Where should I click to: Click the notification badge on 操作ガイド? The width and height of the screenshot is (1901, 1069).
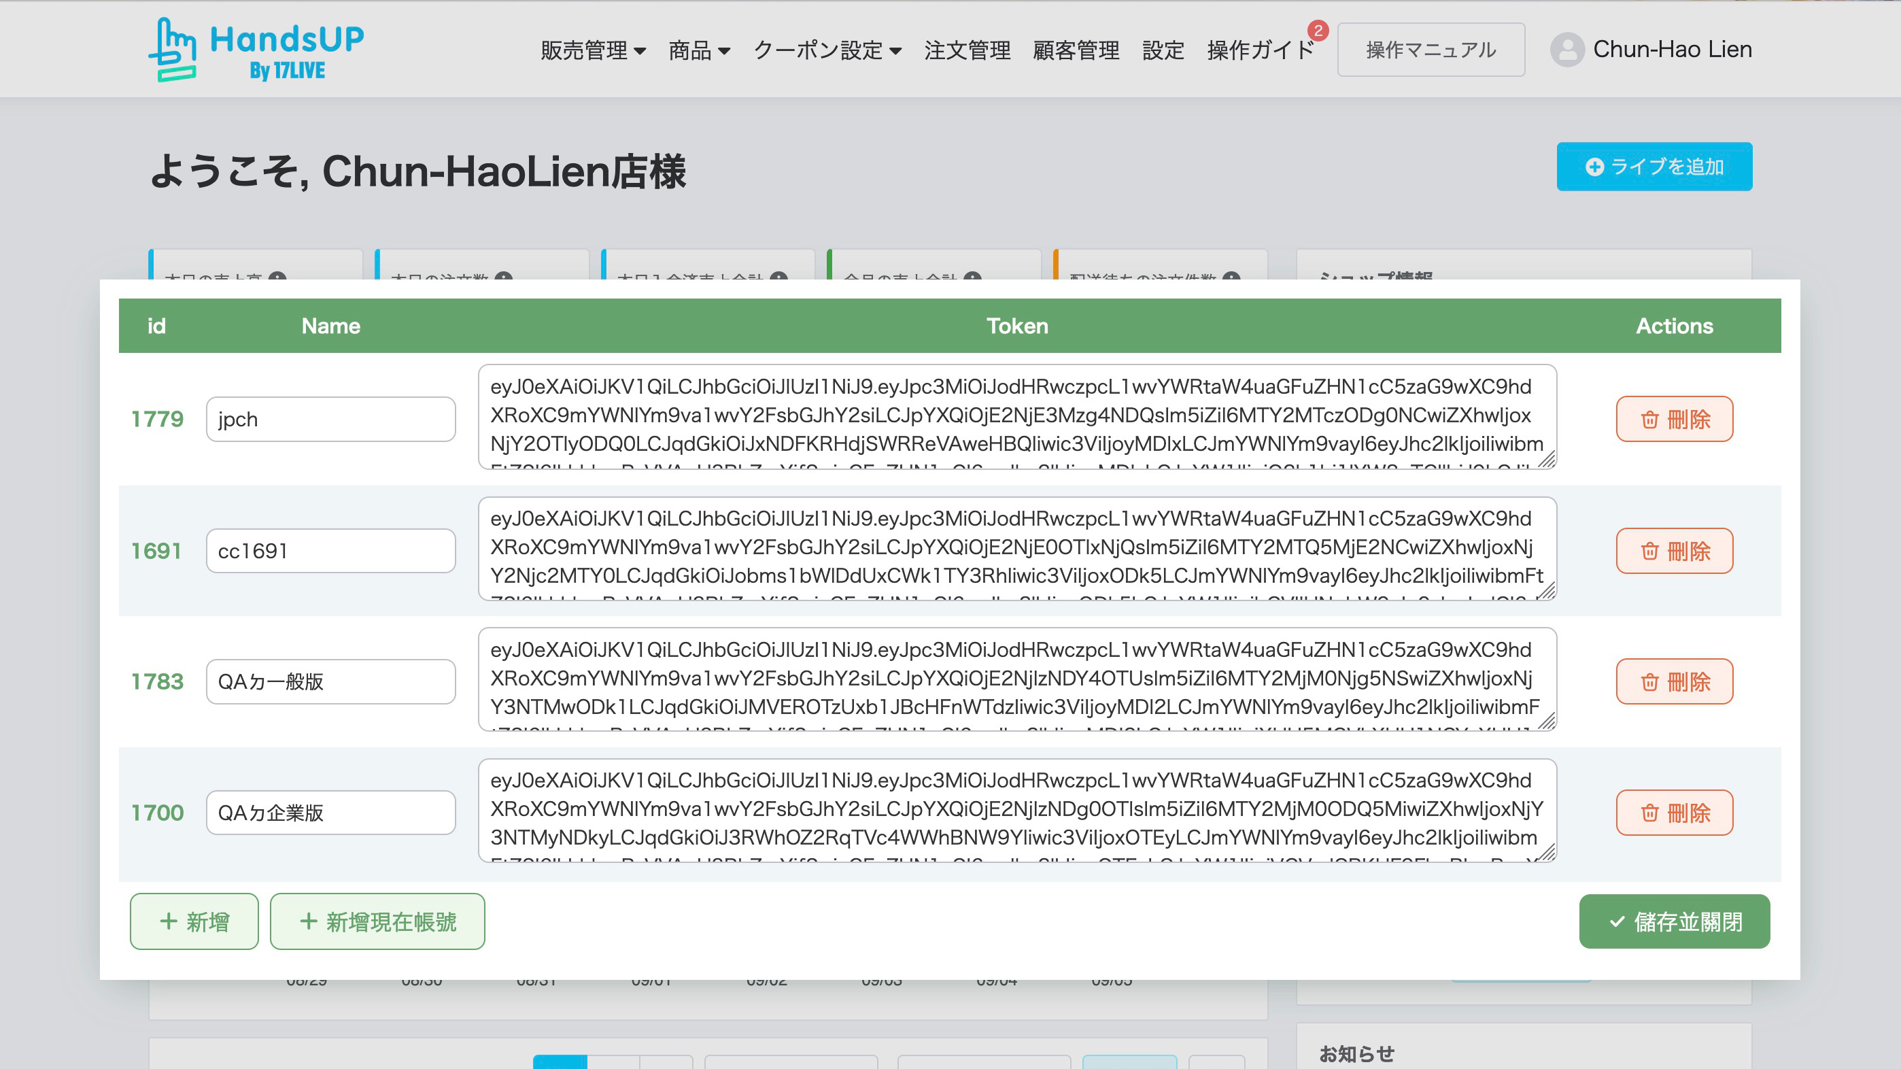coord(1320,31)
